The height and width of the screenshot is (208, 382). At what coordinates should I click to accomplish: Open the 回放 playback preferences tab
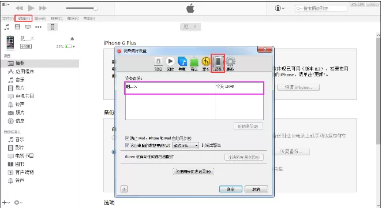point(170,64)
